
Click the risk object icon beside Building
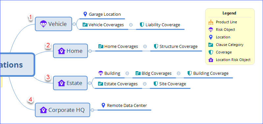pyautogui.click(x=100, y=73)
